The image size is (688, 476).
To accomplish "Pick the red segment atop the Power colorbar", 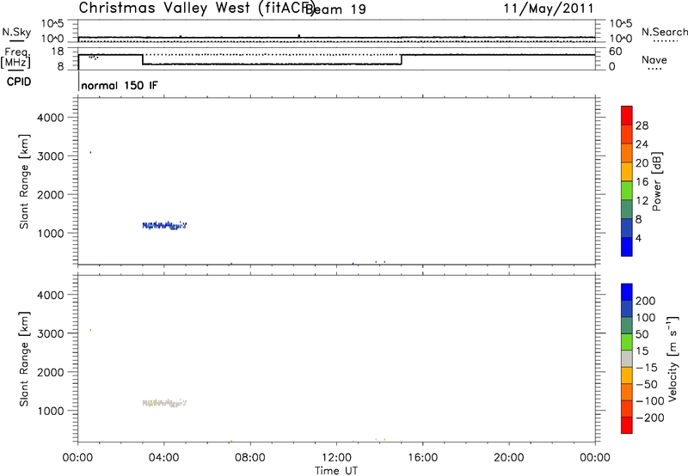I will coord(627,115).
